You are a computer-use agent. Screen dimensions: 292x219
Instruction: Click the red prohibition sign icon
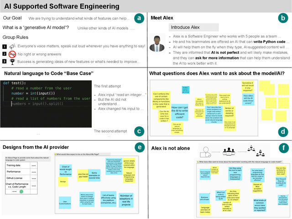(12, 54)
